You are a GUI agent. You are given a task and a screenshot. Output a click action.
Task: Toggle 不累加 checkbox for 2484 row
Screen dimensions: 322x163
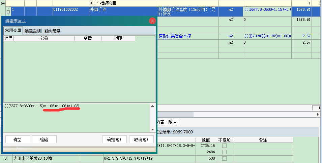[x=224, y=152]
